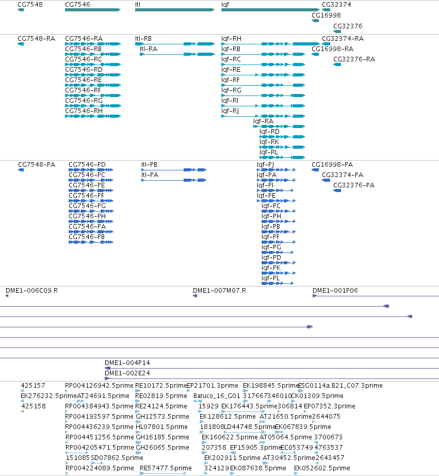Select the lqf-RA transcript label
The width and height of the screenshot is (439, 476).
click(263, 121)
